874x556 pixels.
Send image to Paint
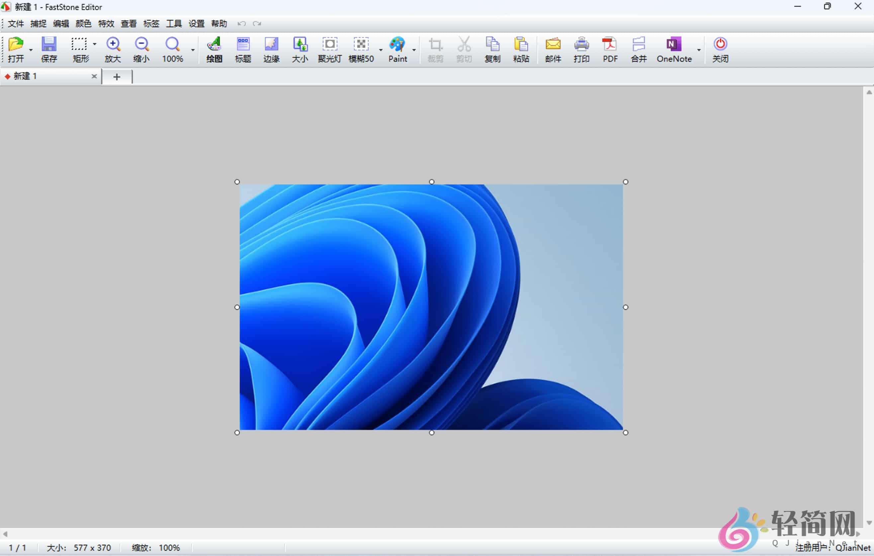(397, 44)
